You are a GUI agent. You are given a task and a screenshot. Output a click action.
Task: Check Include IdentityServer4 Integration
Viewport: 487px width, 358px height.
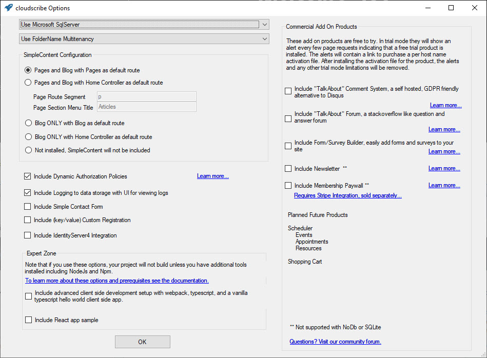tap(27, 235)
